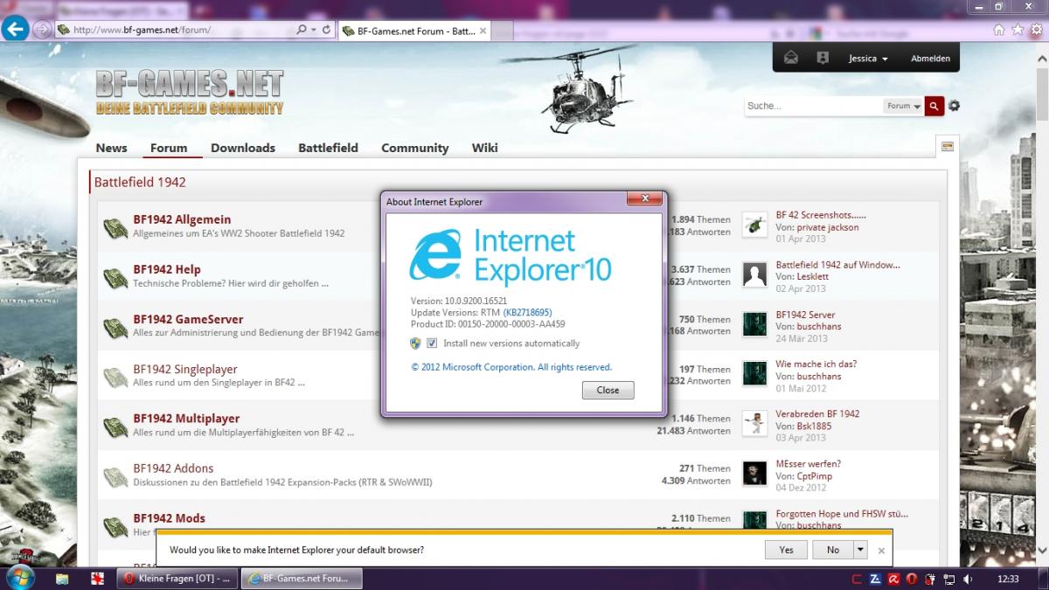The height and width of the screenshot is (590, 1049).
Task: Open the BF 42 Screenshots latest post
Action: (x=821, y=215)
